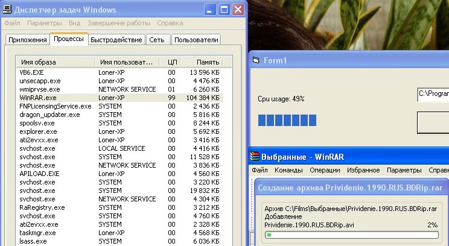Screen dimensions: 449x246
Task: Click the Создание архива dialog title bar
Action: click(x=352, y=188)
